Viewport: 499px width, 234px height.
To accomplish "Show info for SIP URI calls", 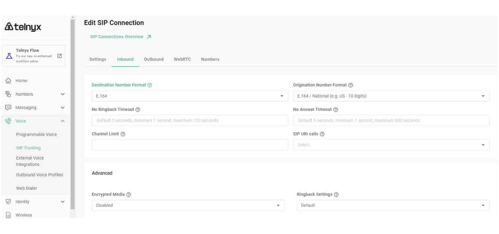I will (322, 134).
